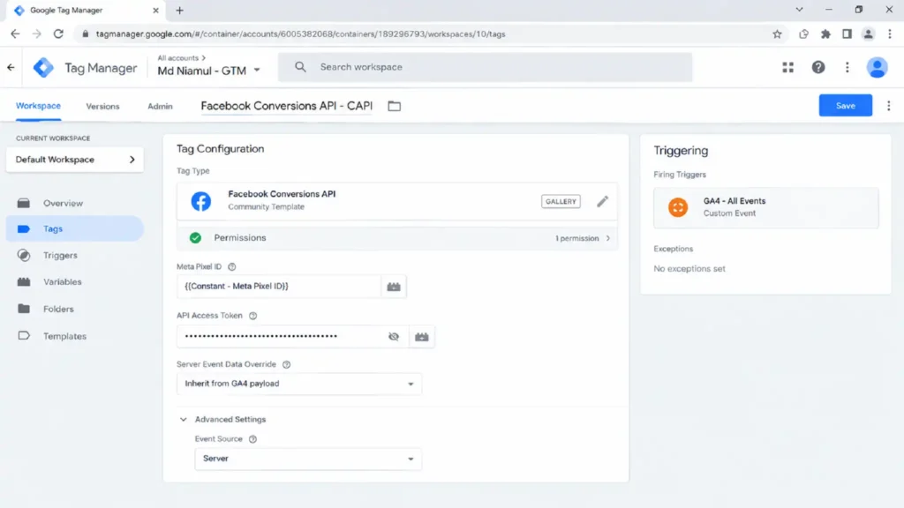Viewport: 904px width, 508px height.
Task: Open Server Event Data Override dropdown
Action: [x=299, y=384]
